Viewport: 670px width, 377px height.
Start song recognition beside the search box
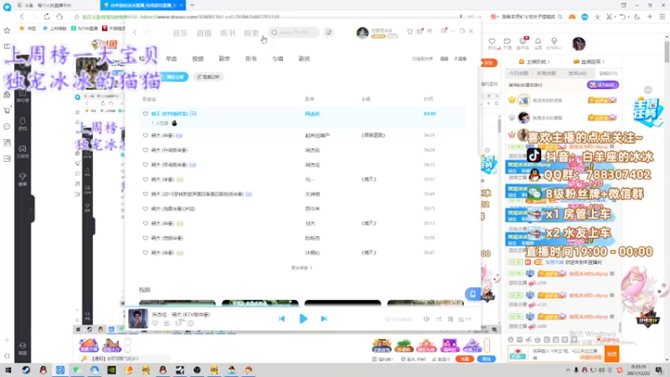[328, 33]
